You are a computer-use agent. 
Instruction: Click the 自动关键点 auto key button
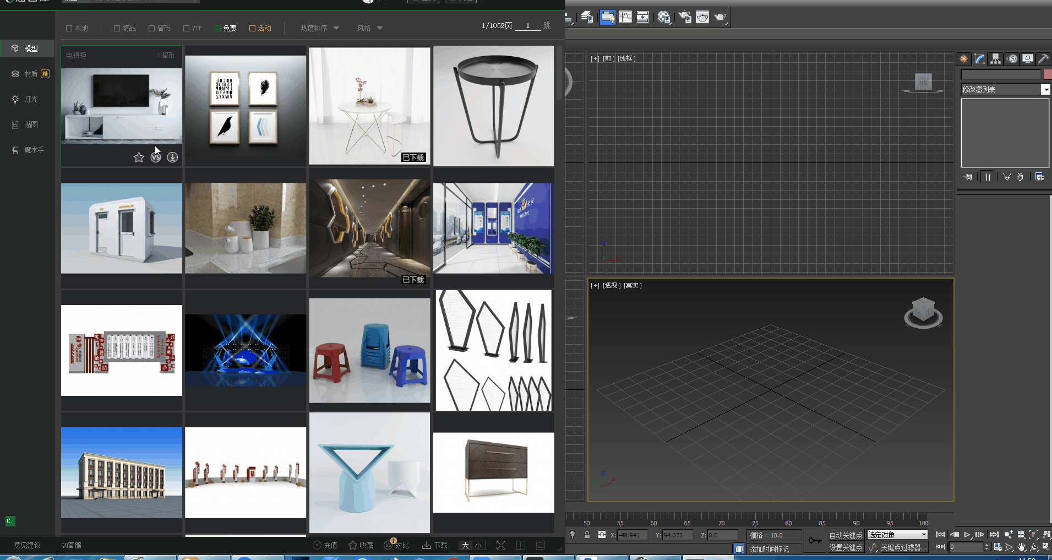[846, 535]
